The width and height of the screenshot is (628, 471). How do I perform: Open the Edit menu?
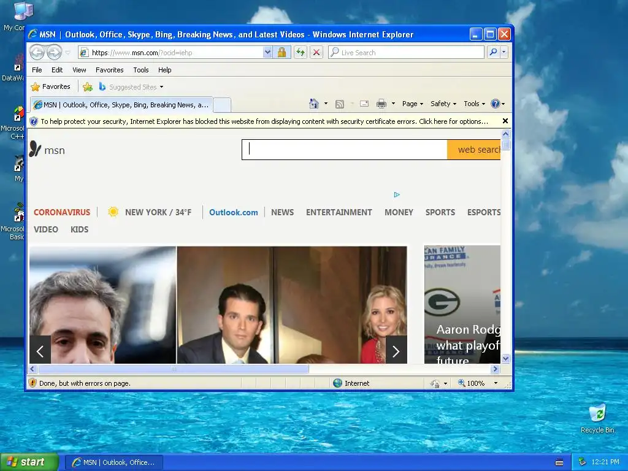pyautogui.click(x=57, y=70)
